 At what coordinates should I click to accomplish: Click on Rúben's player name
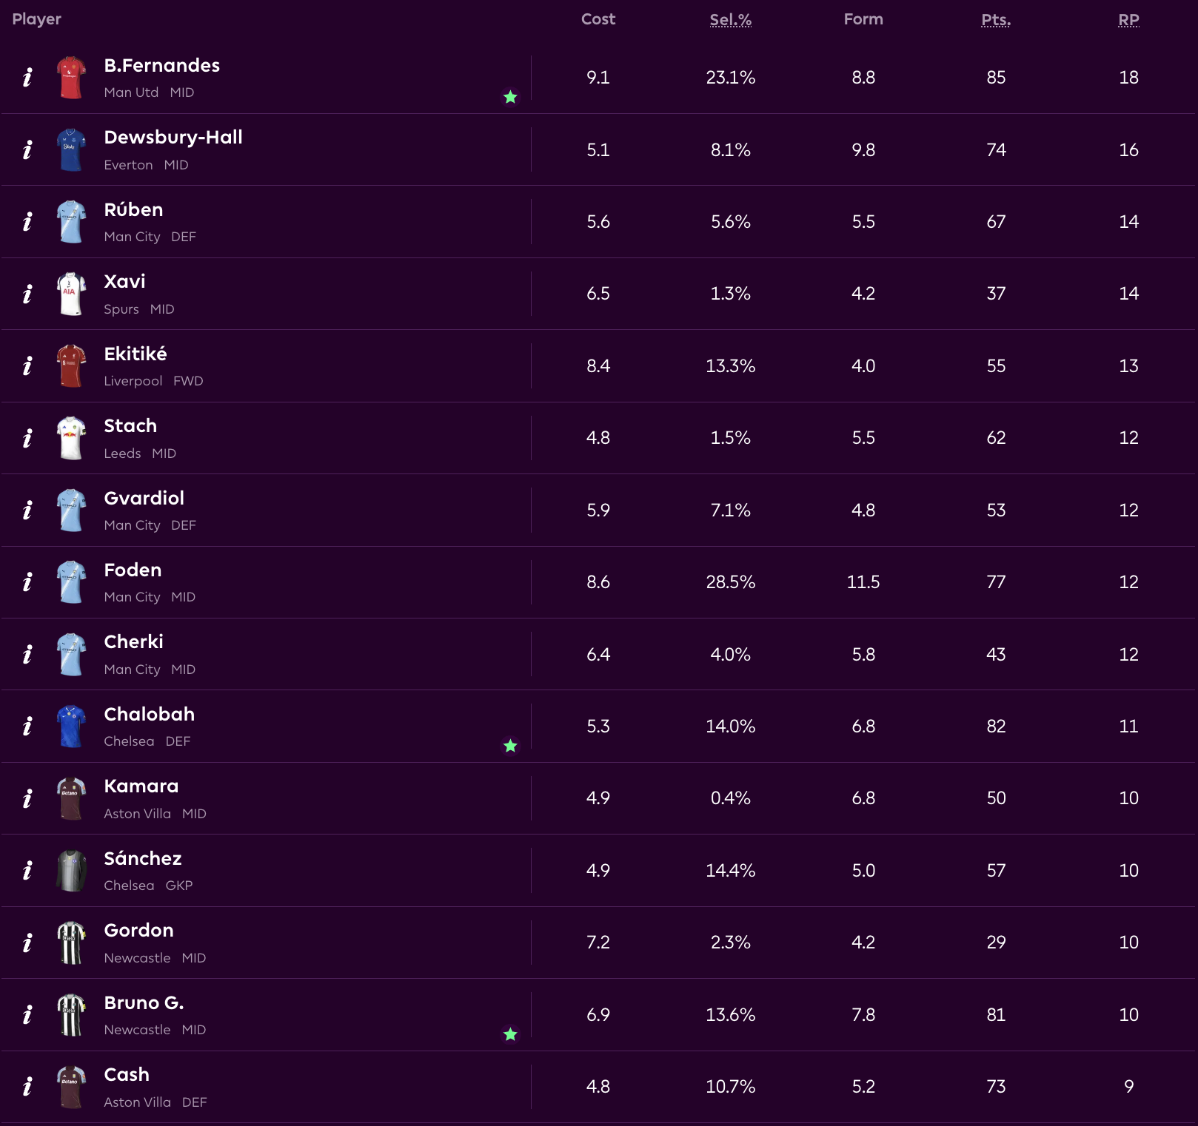(x=133, y=209)
